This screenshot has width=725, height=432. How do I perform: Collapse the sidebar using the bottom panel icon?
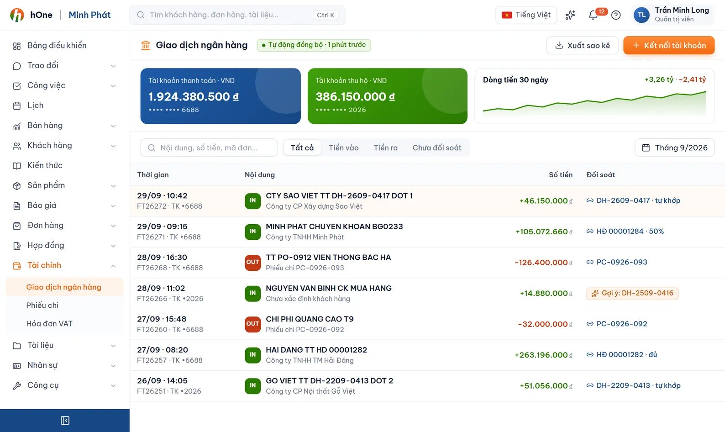click(x=65, y=421)
